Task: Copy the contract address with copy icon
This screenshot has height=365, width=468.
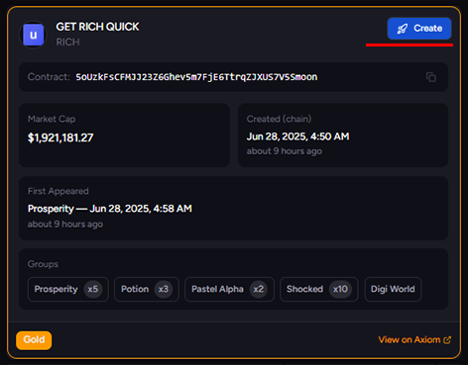Action: point(431,77)
